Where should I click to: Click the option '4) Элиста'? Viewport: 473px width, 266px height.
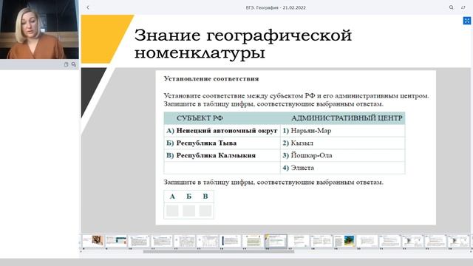point(298,168)
